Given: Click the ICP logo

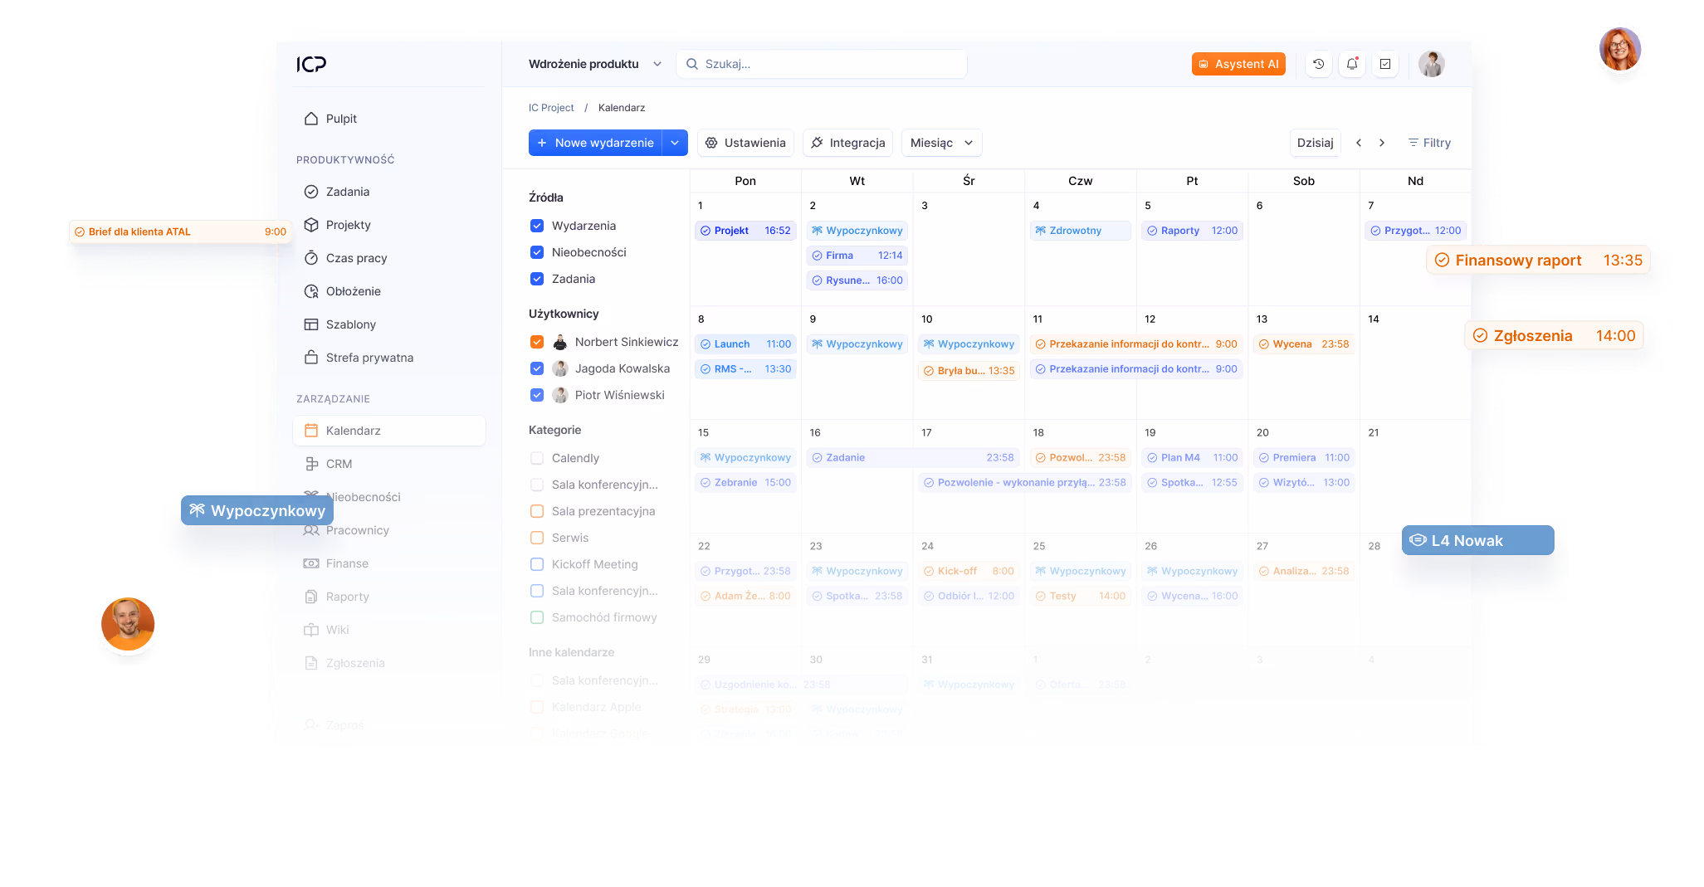Looking at the screenshot, I should (311, 64).
